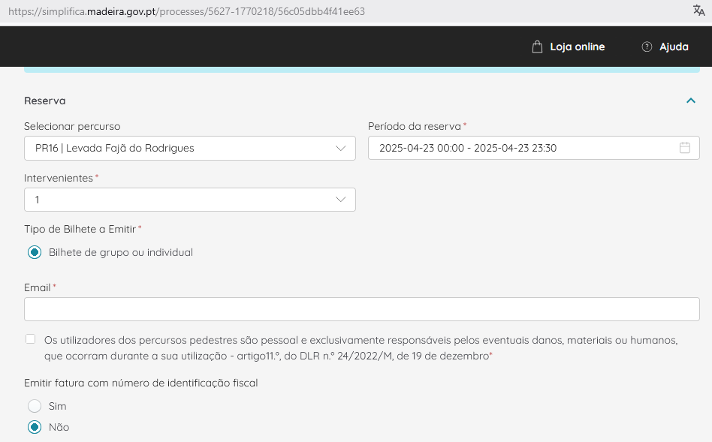Viewport: 712px width, 442px height.
Task: Open the Selecionar percurso dropdown
Action: [190, 148]
